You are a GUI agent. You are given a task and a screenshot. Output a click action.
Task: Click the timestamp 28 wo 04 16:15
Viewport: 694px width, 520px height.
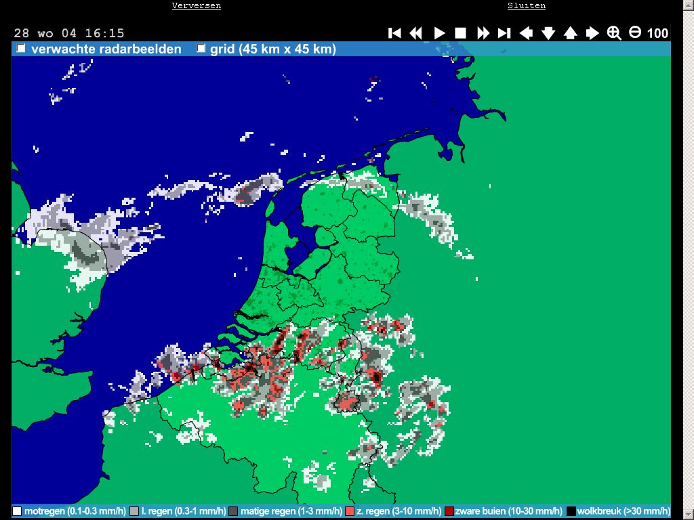69,33
